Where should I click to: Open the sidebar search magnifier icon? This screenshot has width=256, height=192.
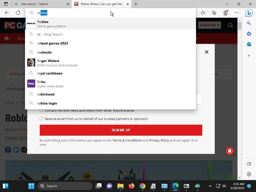click(x=249, y=23)
